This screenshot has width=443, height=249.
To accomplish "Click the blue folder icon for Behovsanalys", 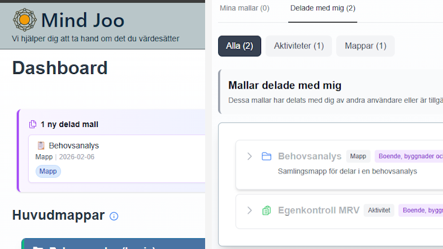I will pos(267,156).
